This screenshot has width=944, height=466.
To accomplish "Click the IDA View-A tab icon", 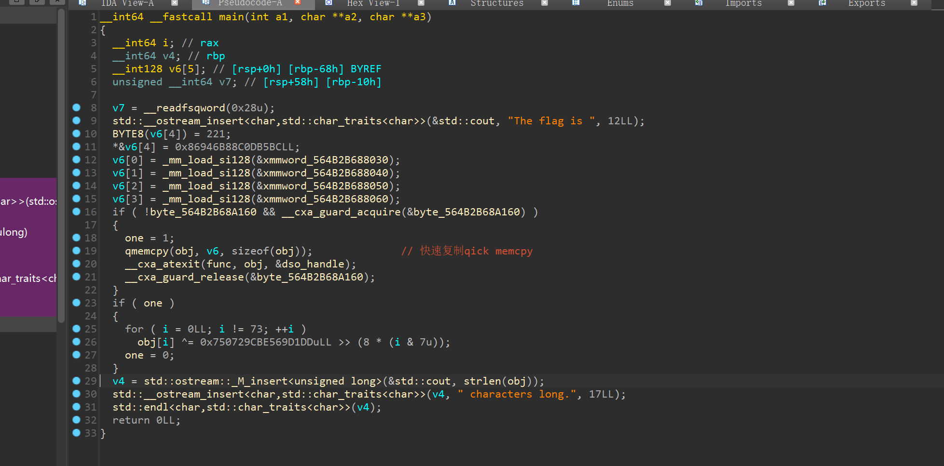I will point(82,3).
